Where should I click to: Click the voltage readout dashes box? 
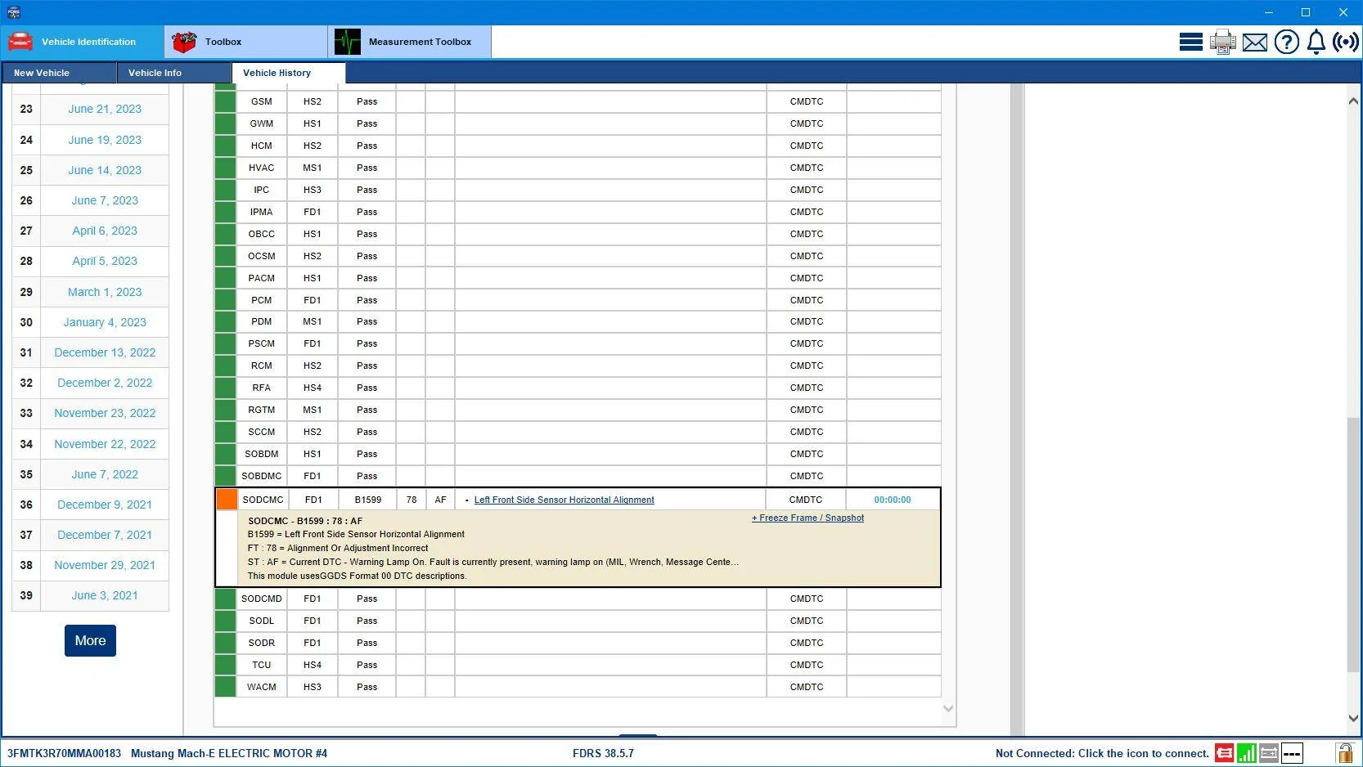[x=1292, y=753]
